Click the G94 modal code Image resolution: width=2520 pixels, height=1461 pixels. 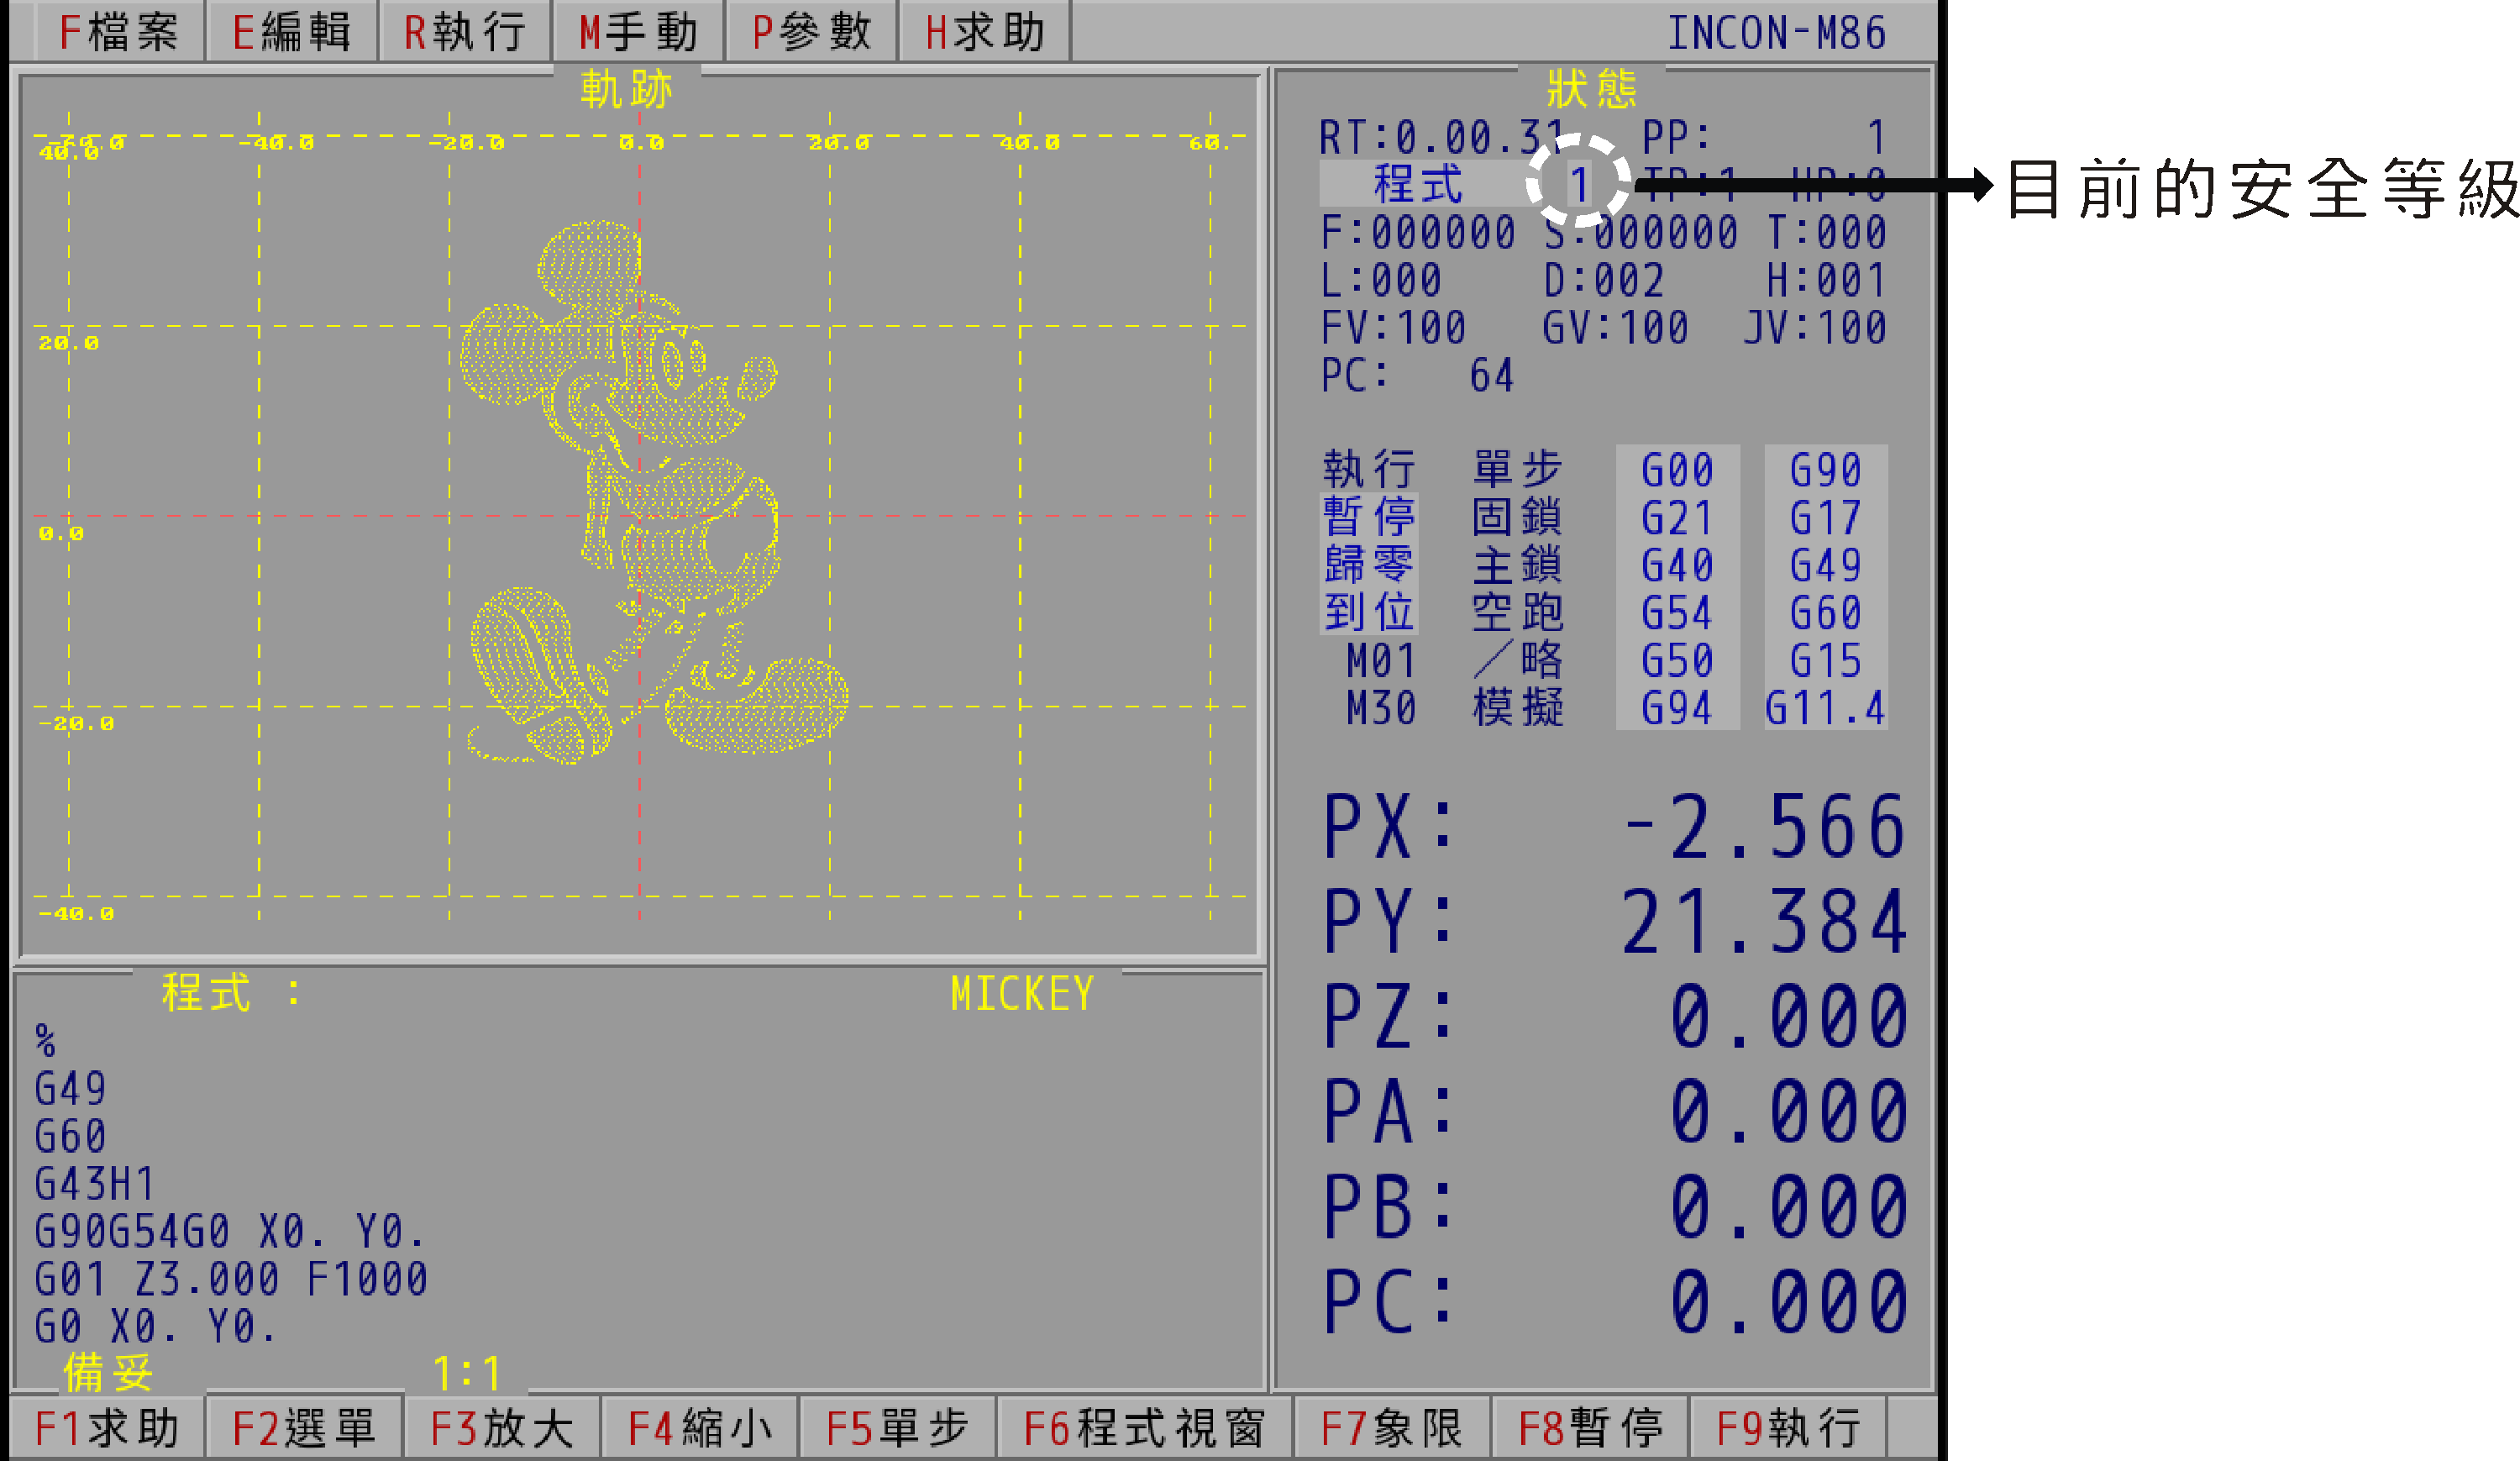(x=1677, y=708)
